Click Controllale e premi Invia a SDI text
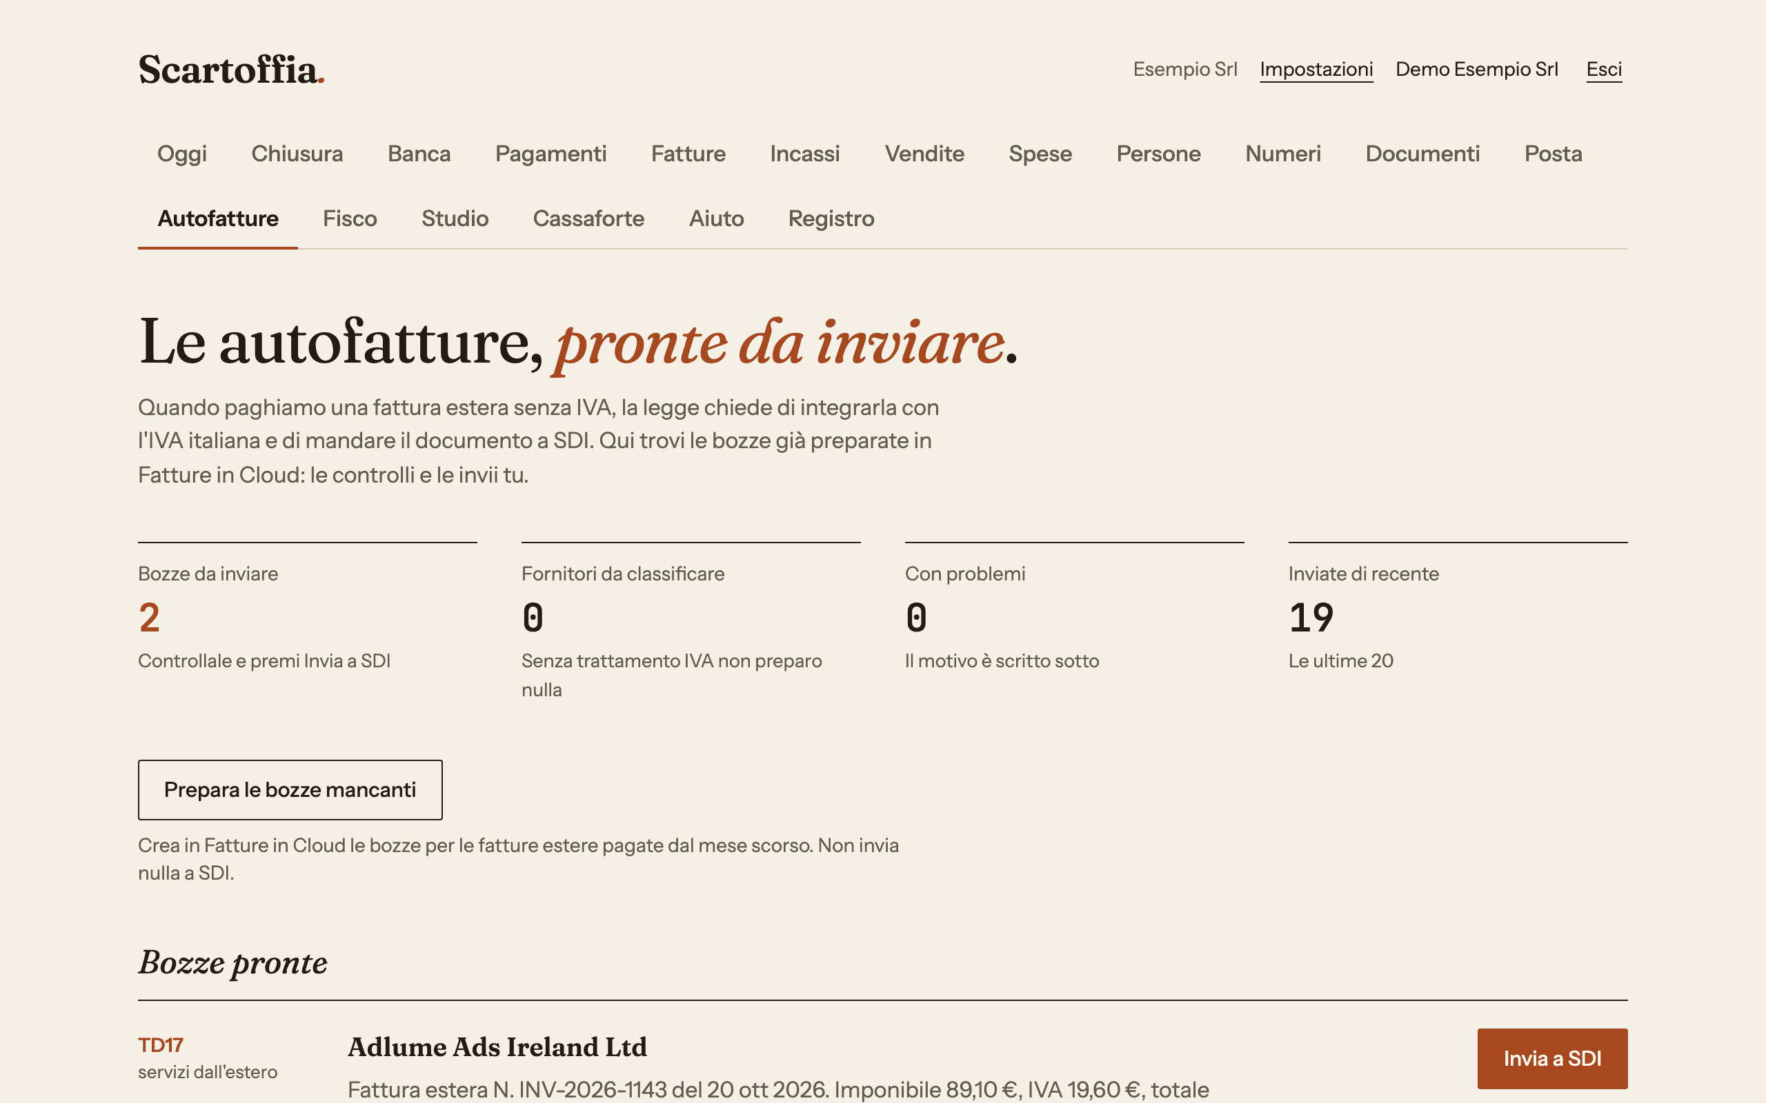The height and width of the screenshot is (1103, 1766). point(264,661)
